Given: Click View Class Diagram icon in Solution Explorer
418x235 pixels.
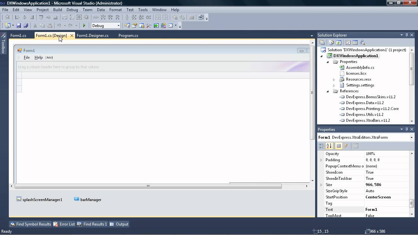Looking at the screenshot, I should (x=362, y=42).
